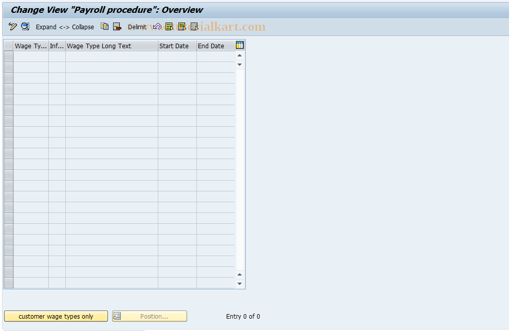
Task: Click the scroll down arrow just below the top up arrow
Action: coord(240,65)
